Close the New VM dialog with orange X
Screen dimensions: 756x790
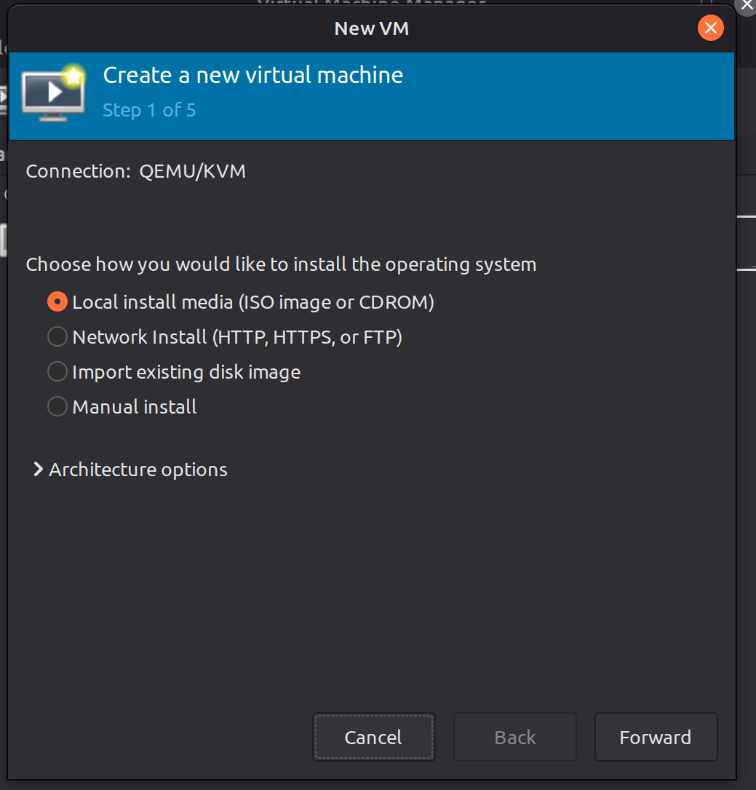[709, 28]
